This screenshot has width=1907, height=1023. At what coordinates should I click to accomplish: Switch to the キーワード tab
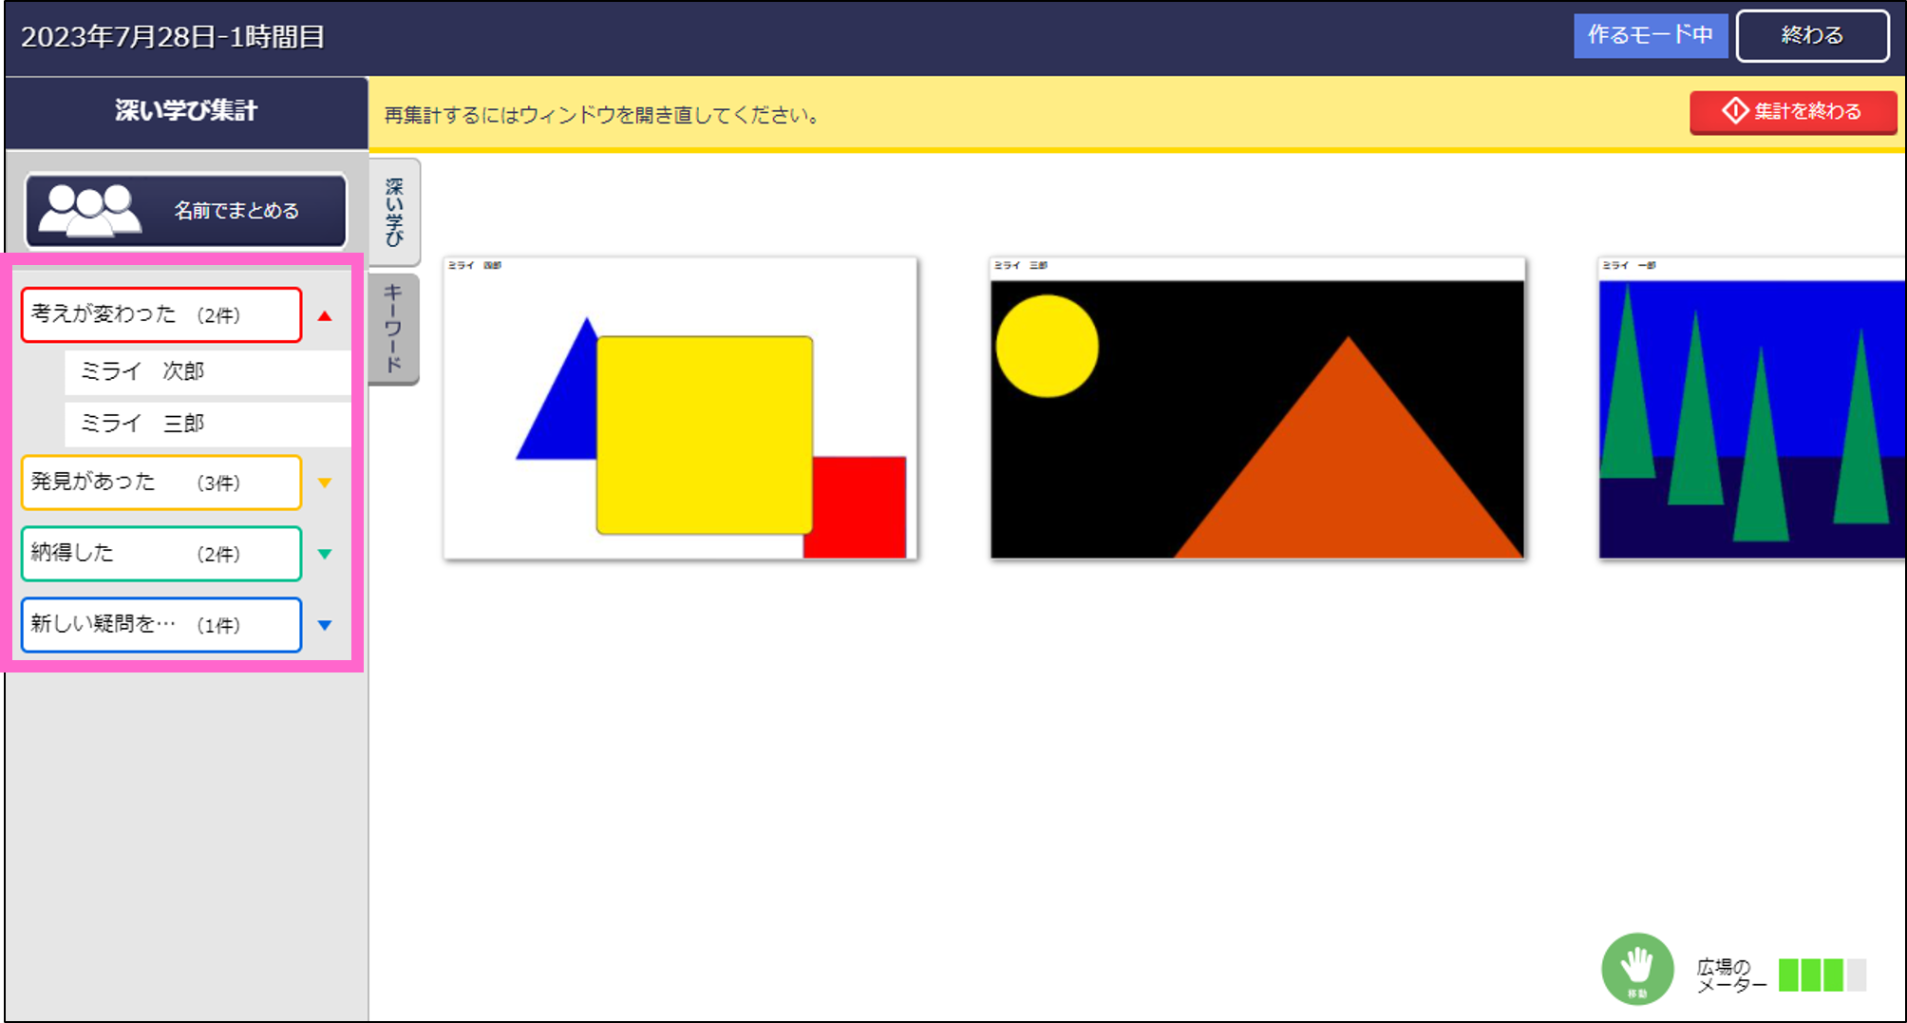pyautogui.click(x=395, y=328)
